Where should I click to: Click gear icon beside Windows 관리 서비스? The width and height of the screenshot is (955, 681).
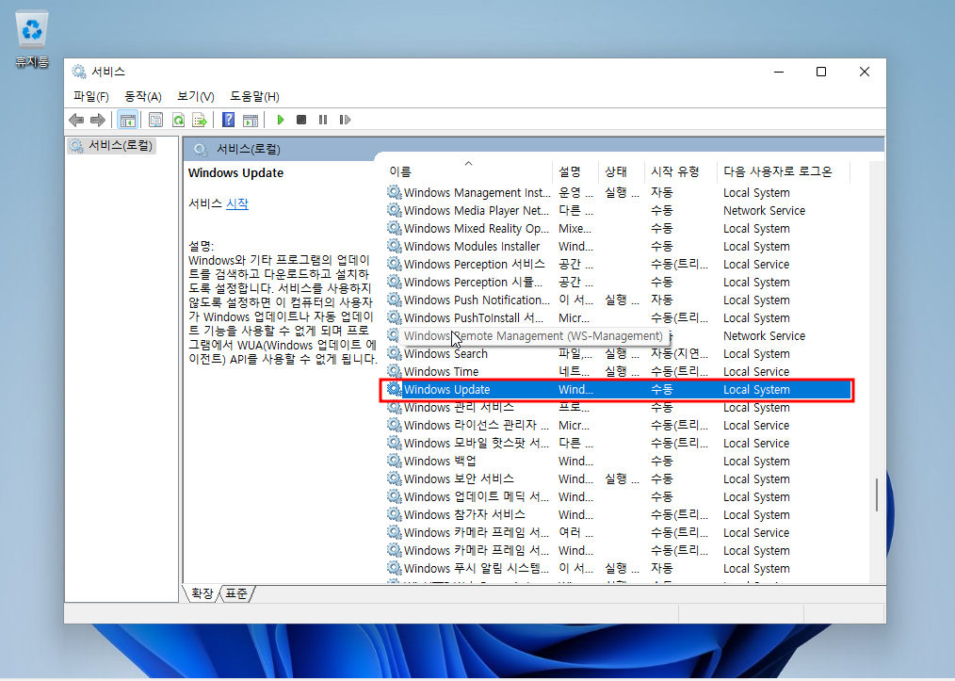(x=394, y=407)
